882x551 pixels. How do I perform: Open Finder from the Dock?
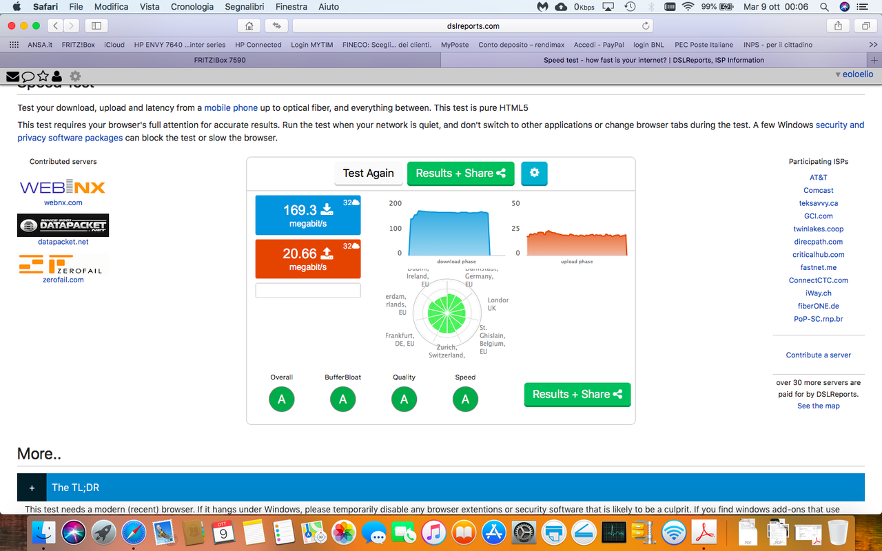click(x=43, y=532)
